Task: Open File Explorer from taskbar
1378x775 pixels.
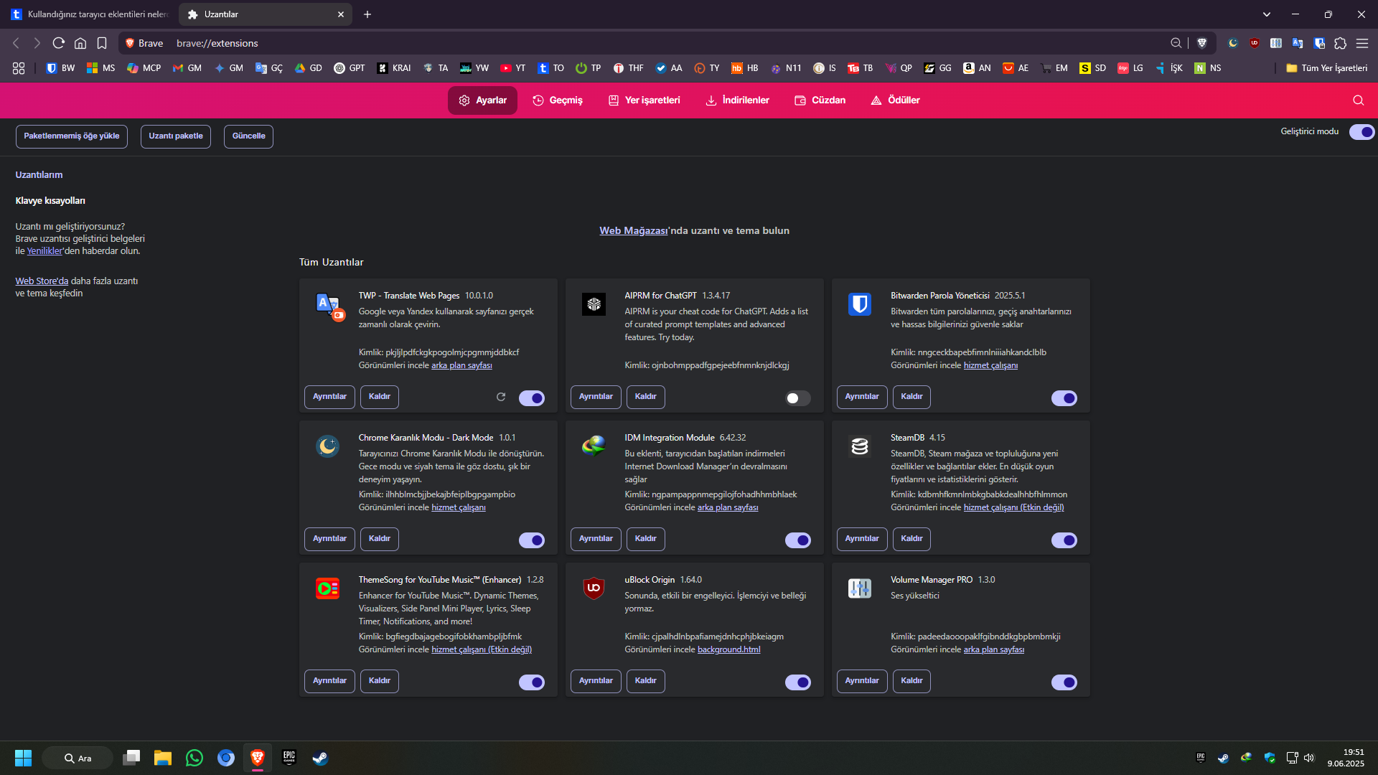Action: [163, 758]
